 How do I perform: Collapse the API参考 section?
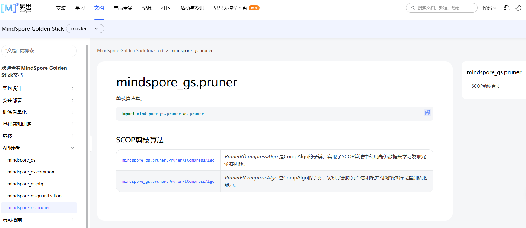coord(73,148)
